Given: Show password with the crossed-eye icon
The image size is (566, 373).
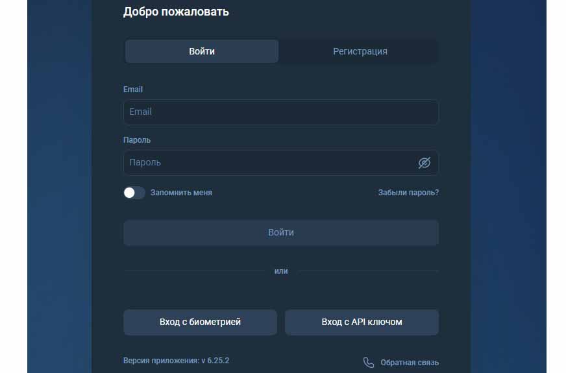Looking at the screenshot, I should pyautogui.click(x=424, y=163).
